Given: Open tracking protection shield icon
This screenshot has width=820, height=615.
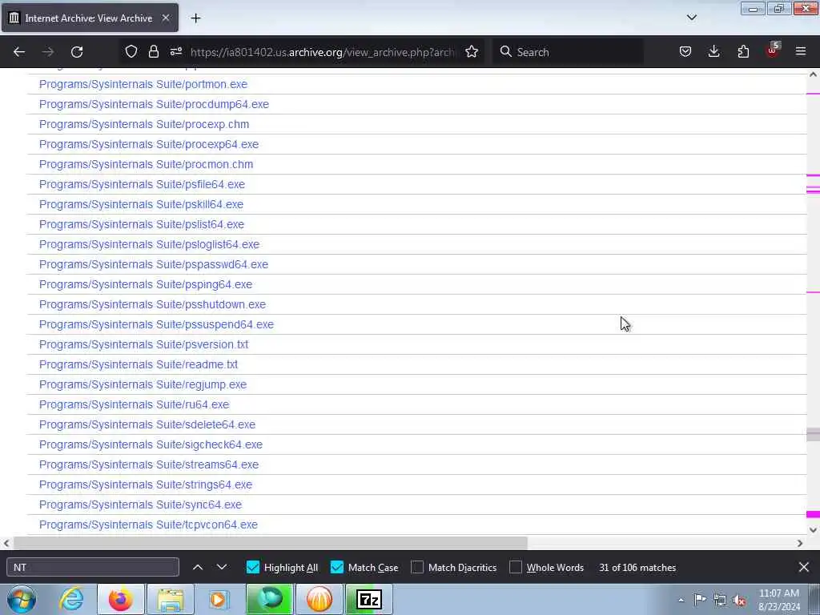Looking at the screenshot, I should pos(131,52).
